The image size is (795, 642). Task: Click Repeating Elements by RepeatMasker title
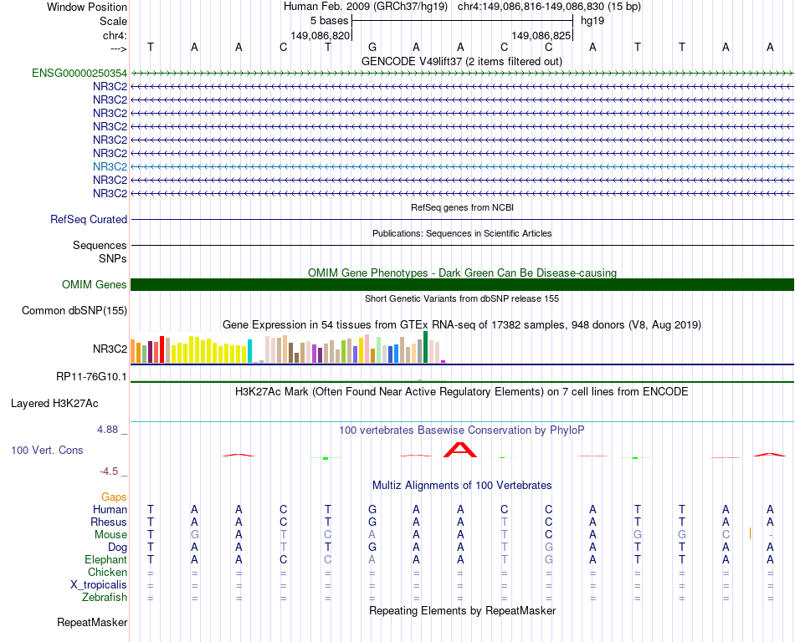point(462,610)
